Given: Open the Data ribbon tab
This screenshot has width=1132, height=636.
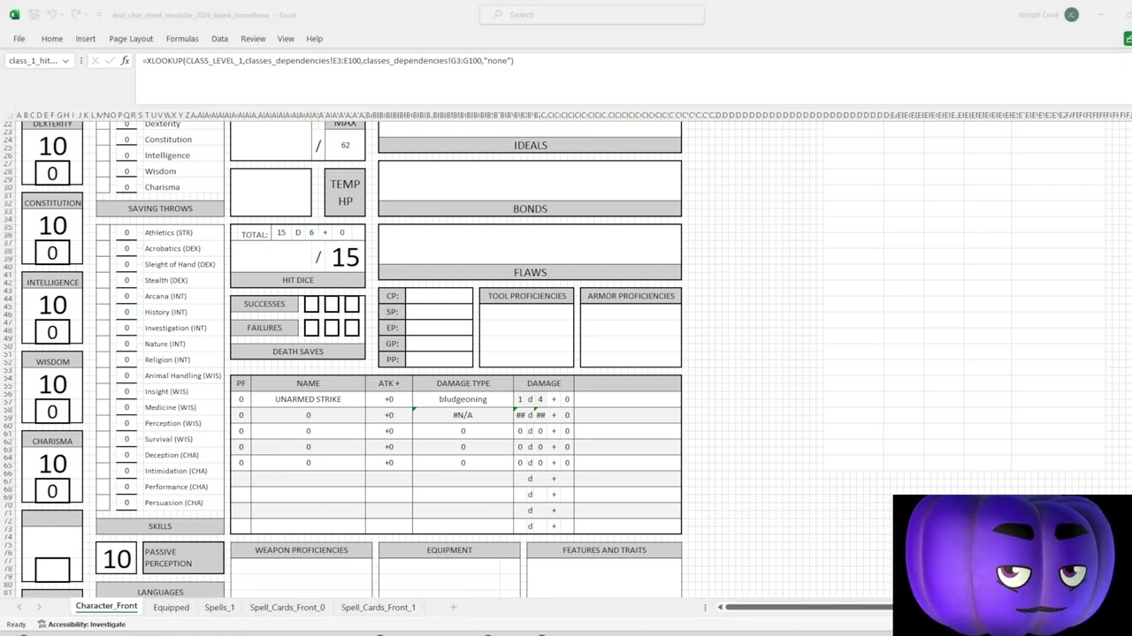Looking at the screenshot, I should point(219,39).
